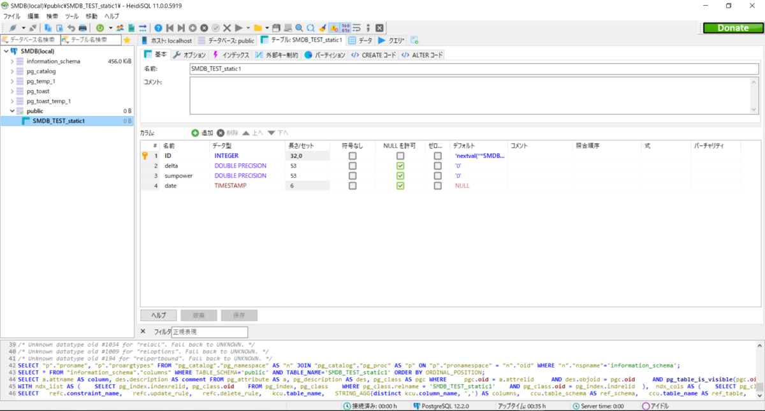Screen dimensions: 765x411
Task: Click the コメント comment text area
Action: (474, 96)
